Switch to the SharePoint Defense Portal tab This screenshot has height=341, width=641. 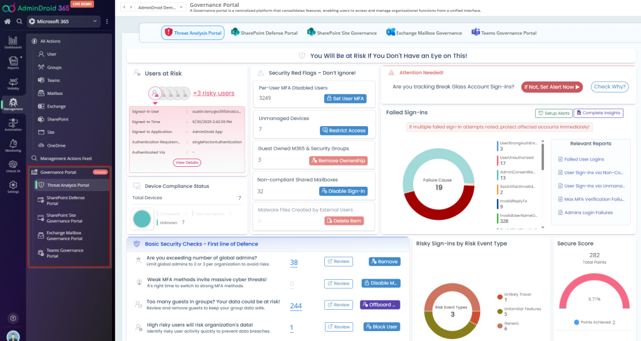[265, 32]
